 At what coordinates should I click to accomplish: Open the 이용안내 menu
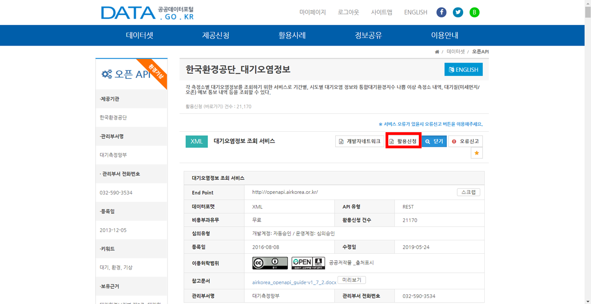coord(445,35)
